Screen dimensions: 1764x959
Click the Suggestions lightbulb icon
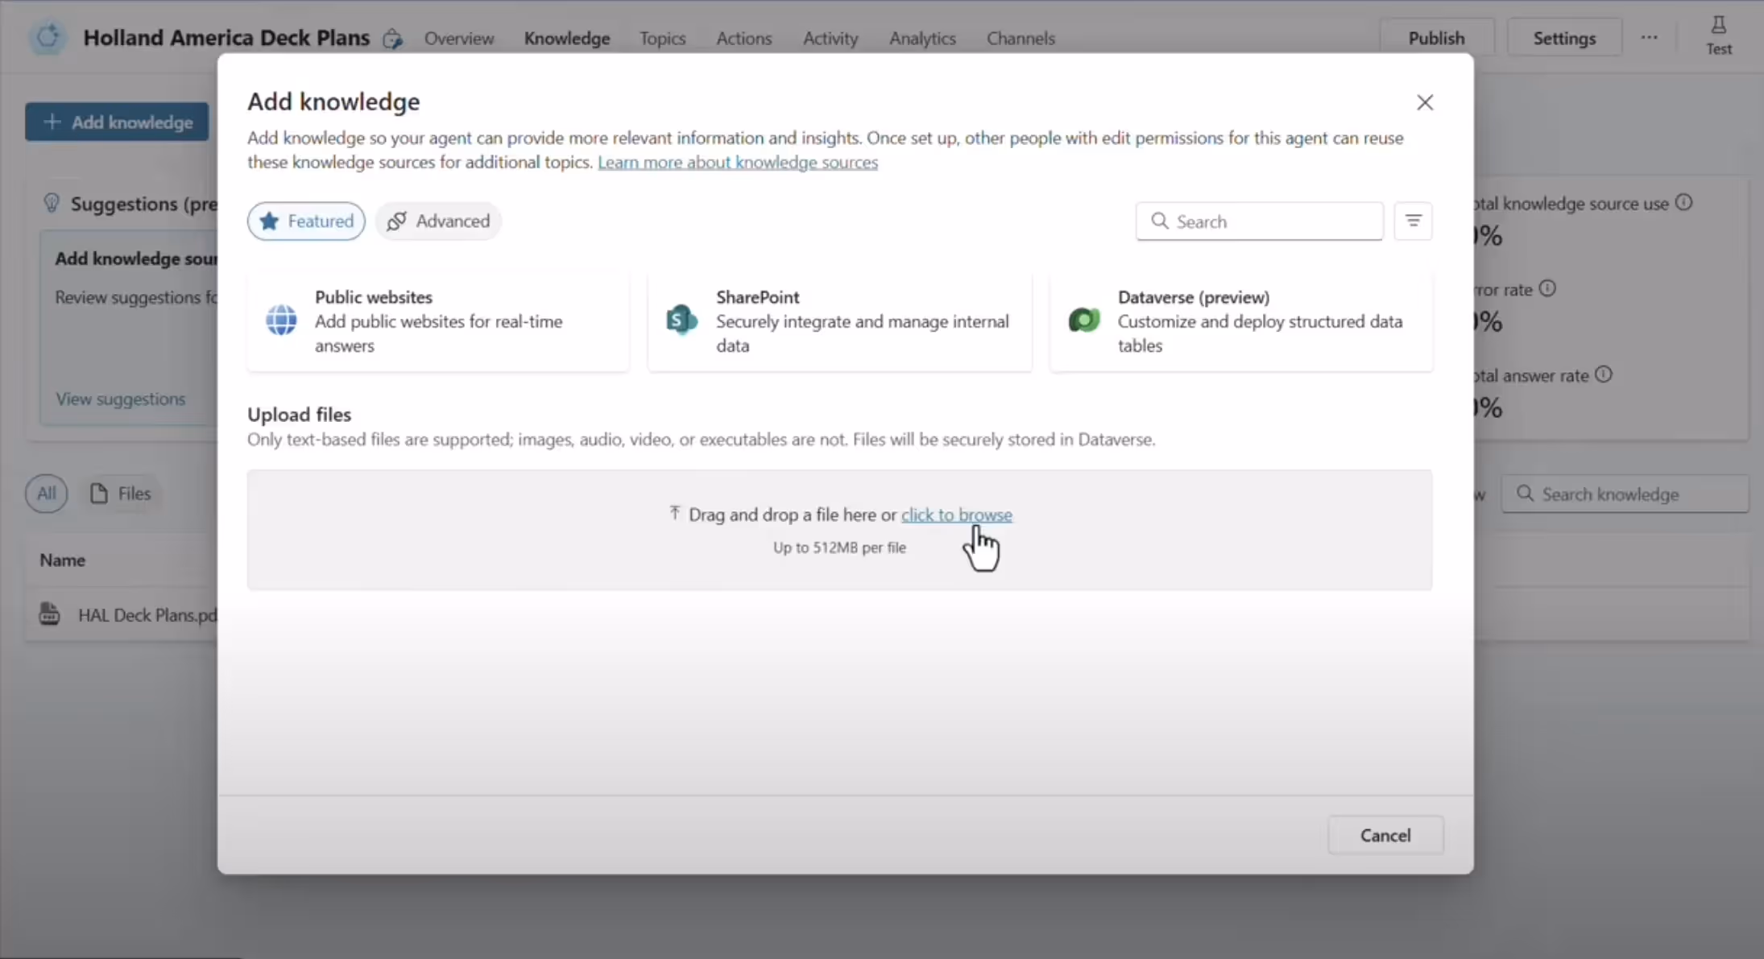(52, 203)
